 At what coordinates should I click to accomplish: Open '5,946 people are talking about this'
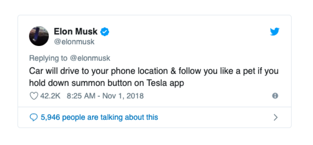click(x=99, y=117)
